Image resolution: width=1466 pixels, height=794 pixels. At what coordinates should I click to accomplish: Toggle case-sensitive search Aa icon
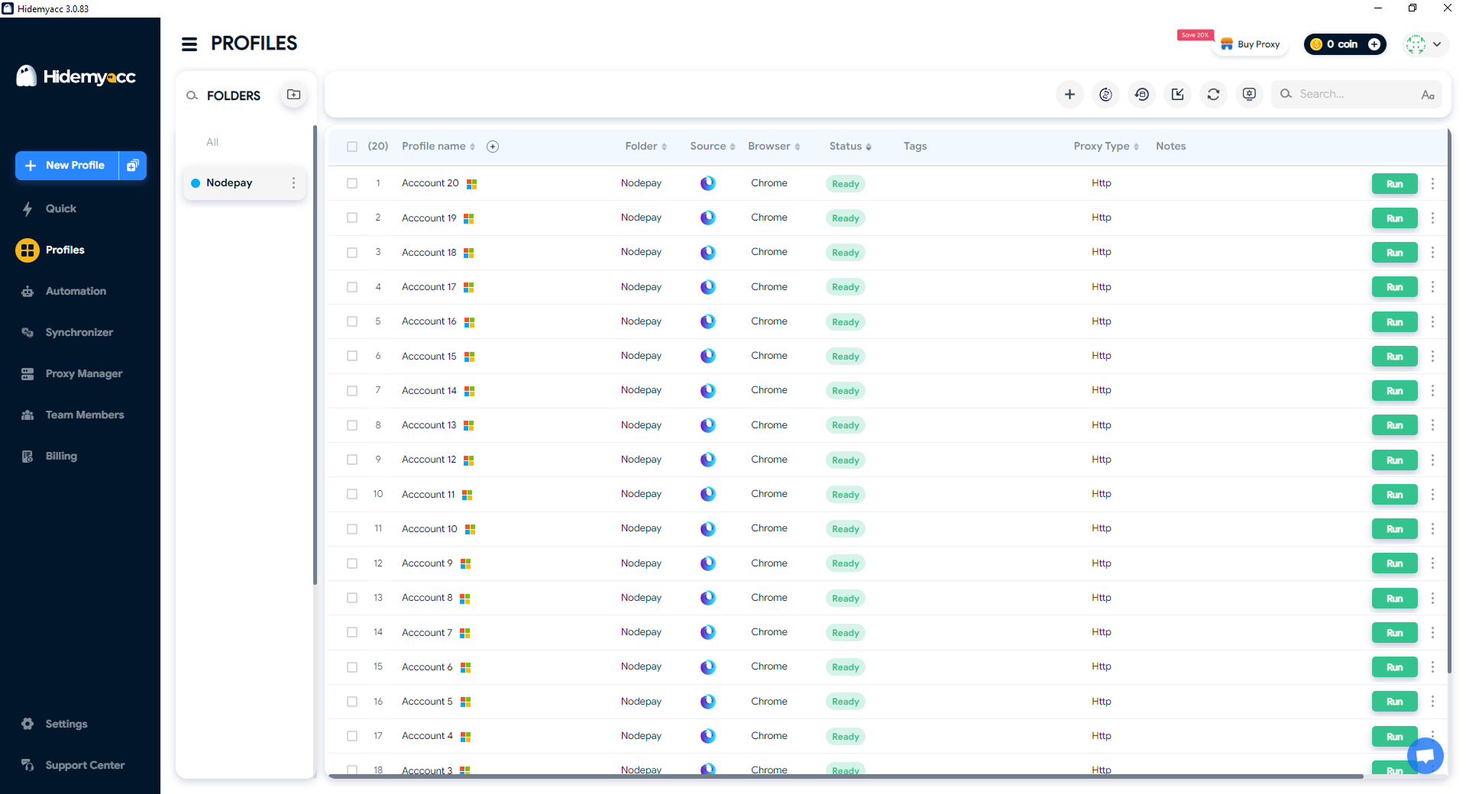[1427, 95]
